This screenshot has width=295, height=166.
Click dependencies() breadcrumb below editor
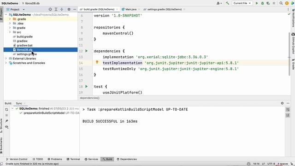tap(89, 98)
